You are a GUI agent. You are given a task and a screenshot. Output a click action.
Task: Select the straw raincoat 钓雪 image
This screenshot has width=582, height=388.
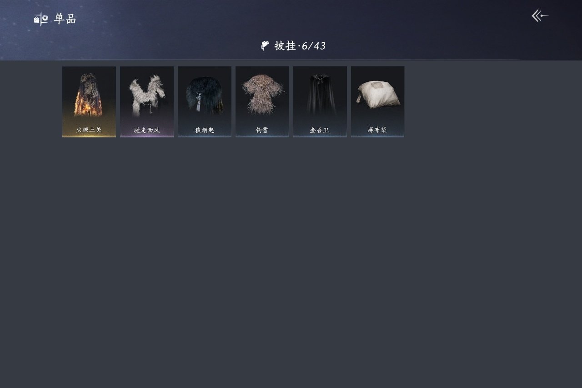tap(262, 94)
